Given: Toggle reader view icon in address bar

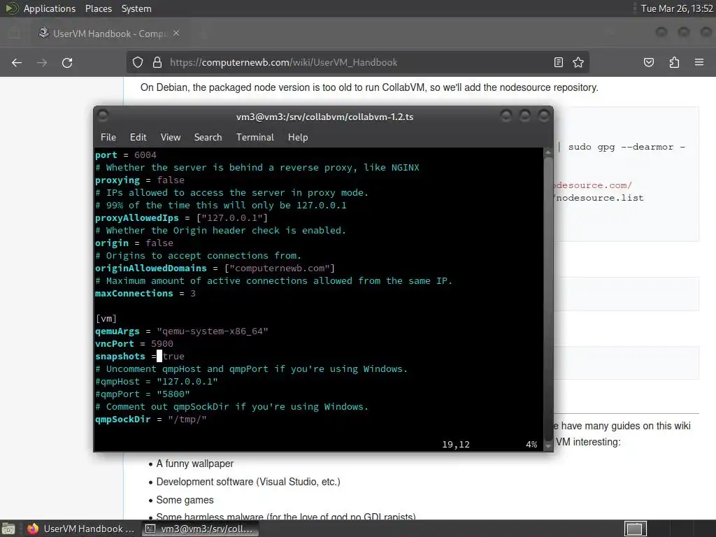Looking at the screenshot, I should coord(559,62).
